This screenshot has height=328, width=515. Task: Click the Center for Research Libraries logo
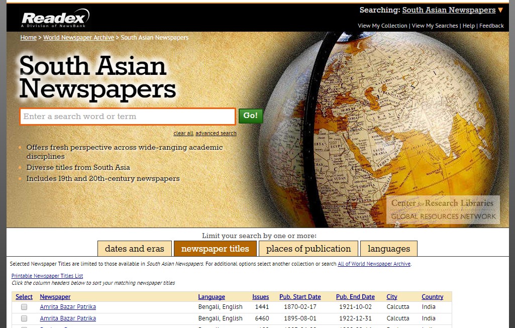[x=443, y=209]
